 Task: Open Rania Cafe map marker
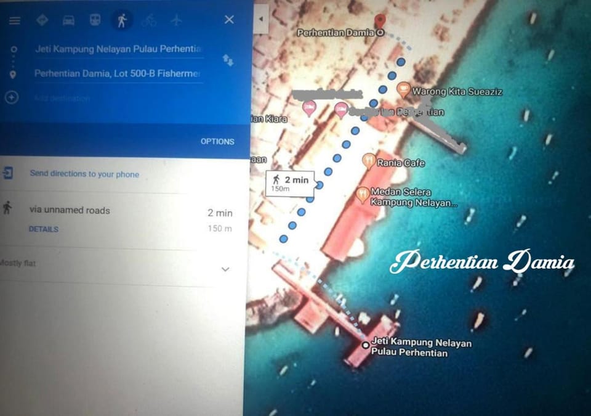(x=369, y=161)
